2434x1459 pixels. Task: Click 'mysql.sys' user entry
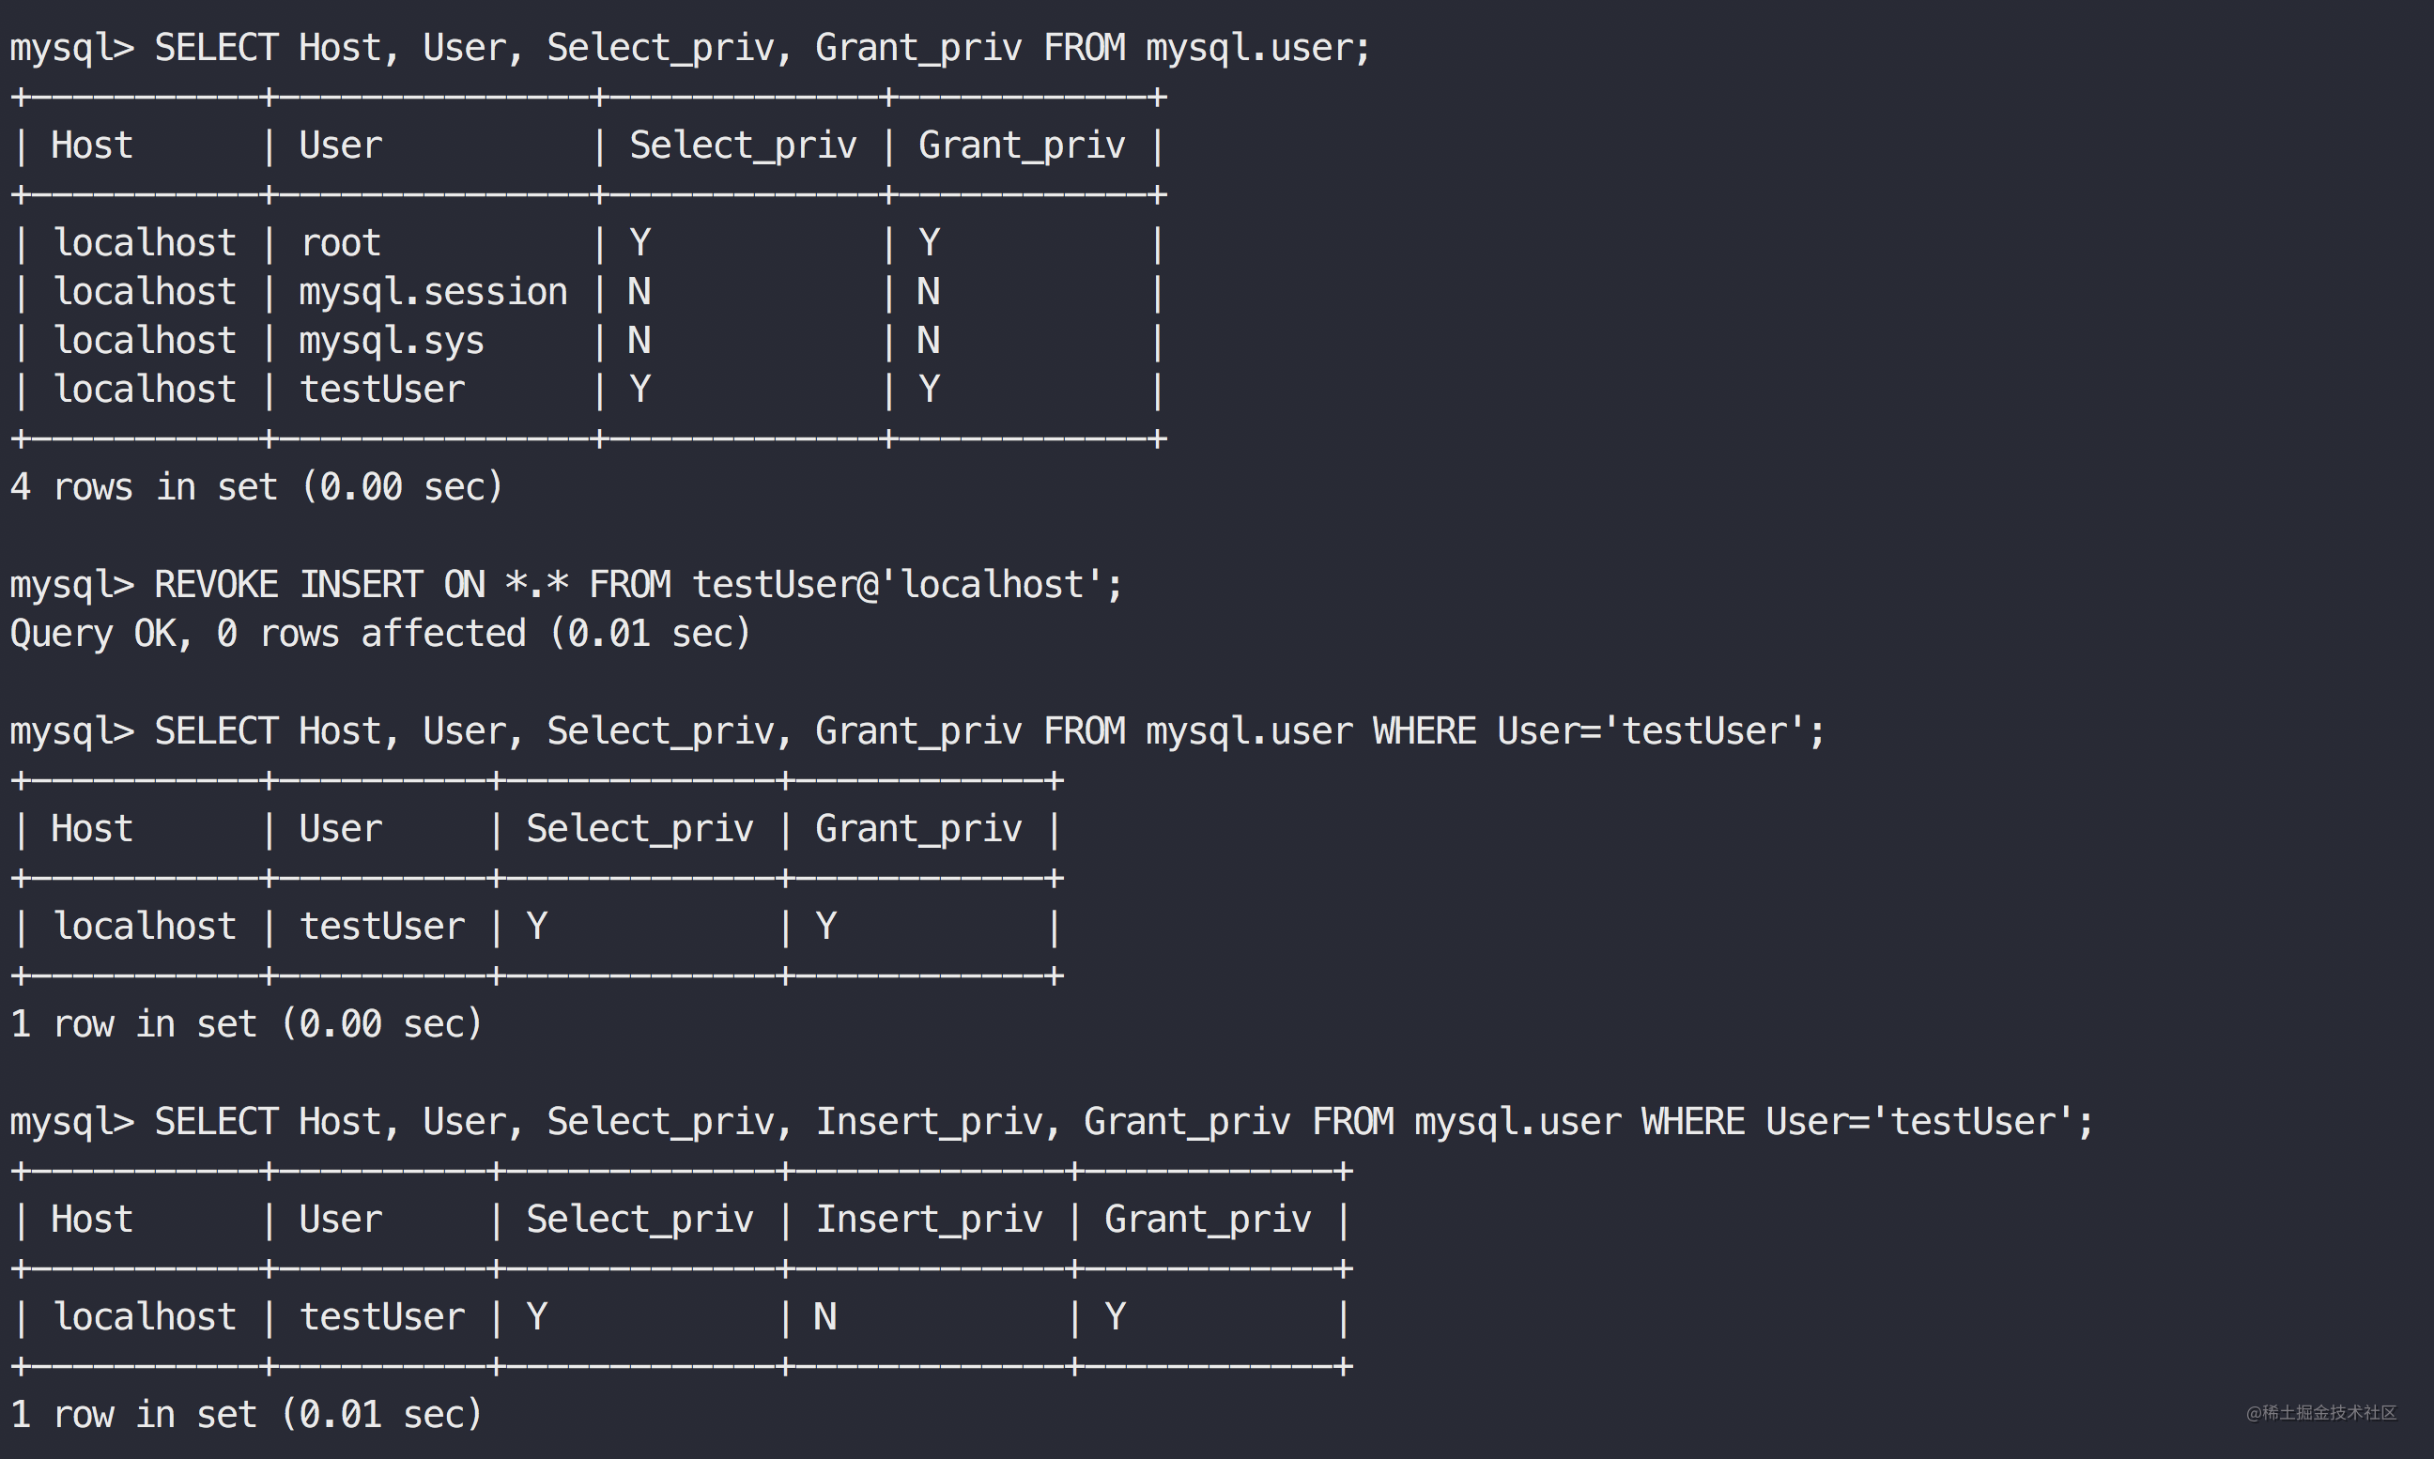tap(392, 341)
